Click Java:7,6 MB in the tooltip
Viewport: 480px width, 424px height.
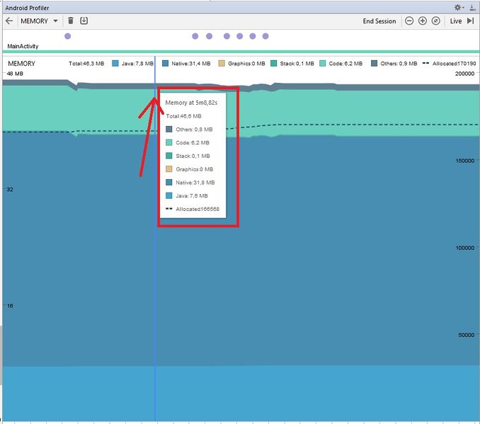pos(187,195)
